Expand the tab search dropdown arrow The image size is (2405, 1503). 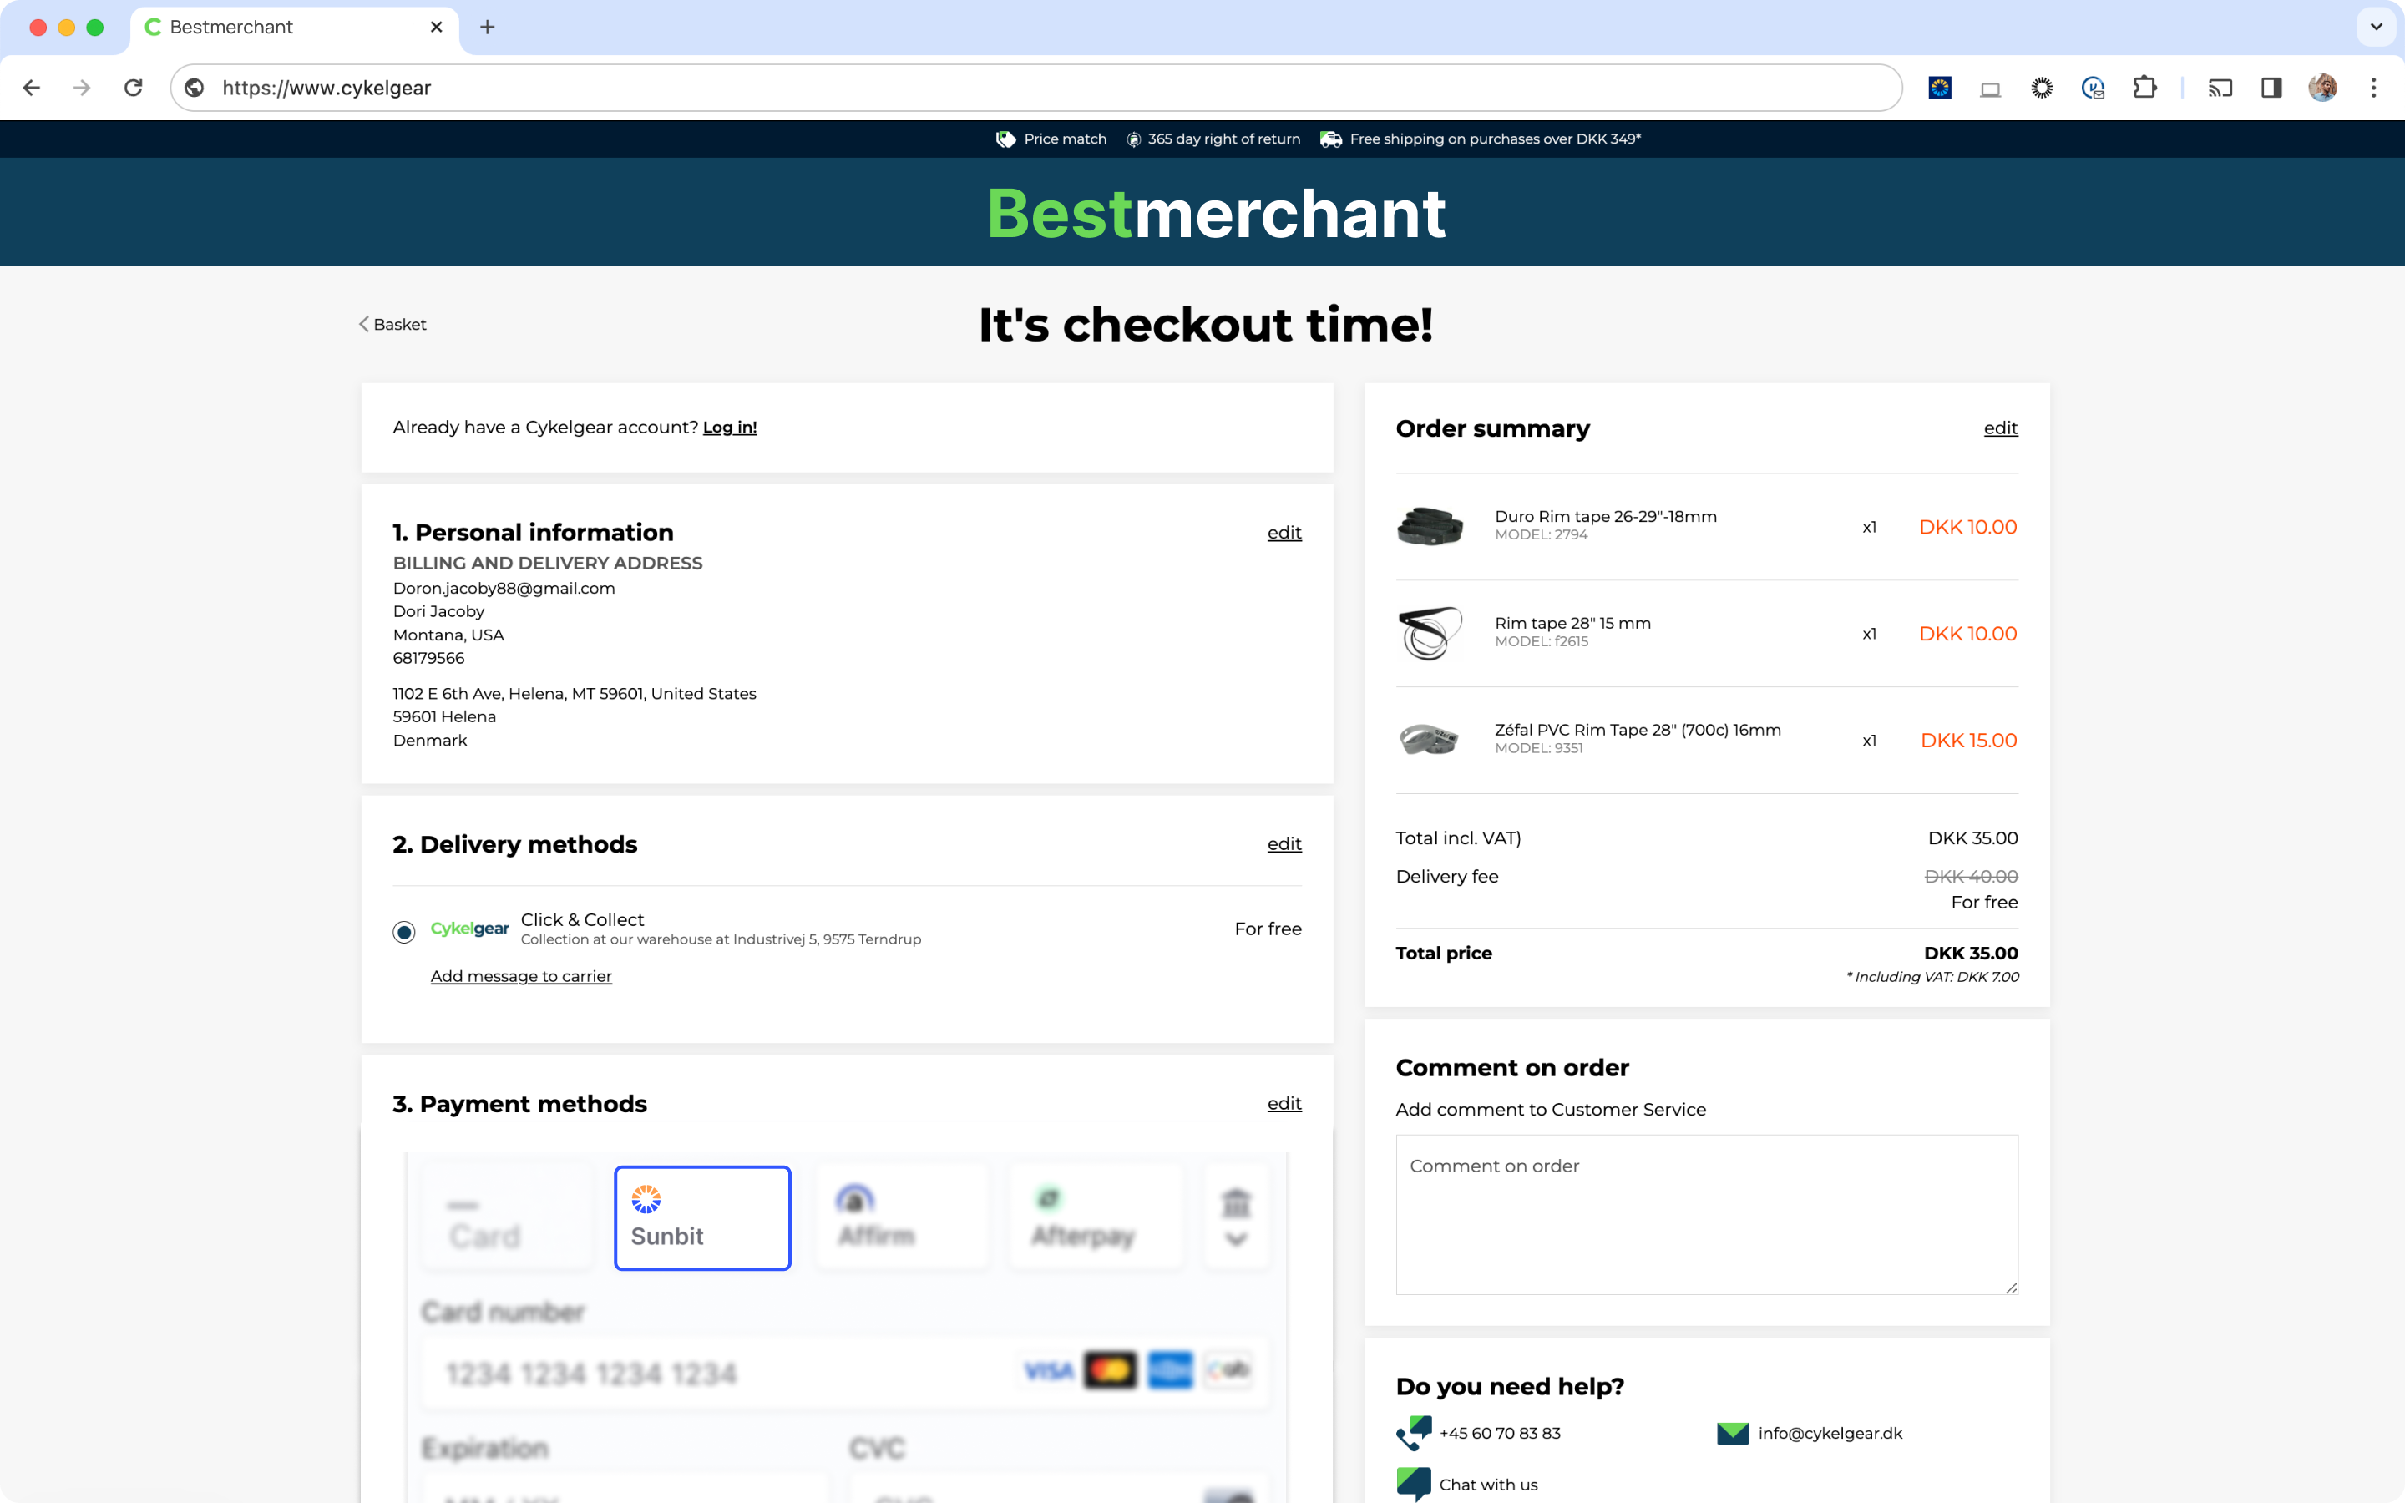click(2375, 27)
